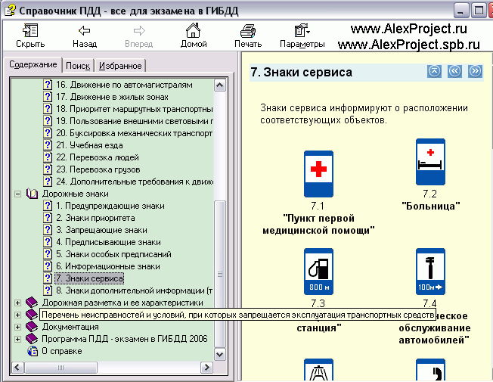Minimize the Справочник ПДД window
This screenshot has height=382, width=493.
[460, 11]
